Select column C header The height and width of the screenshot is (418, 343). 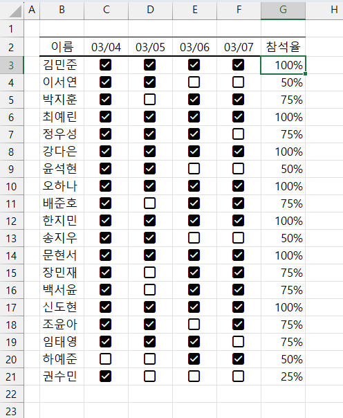click(106, 10)
